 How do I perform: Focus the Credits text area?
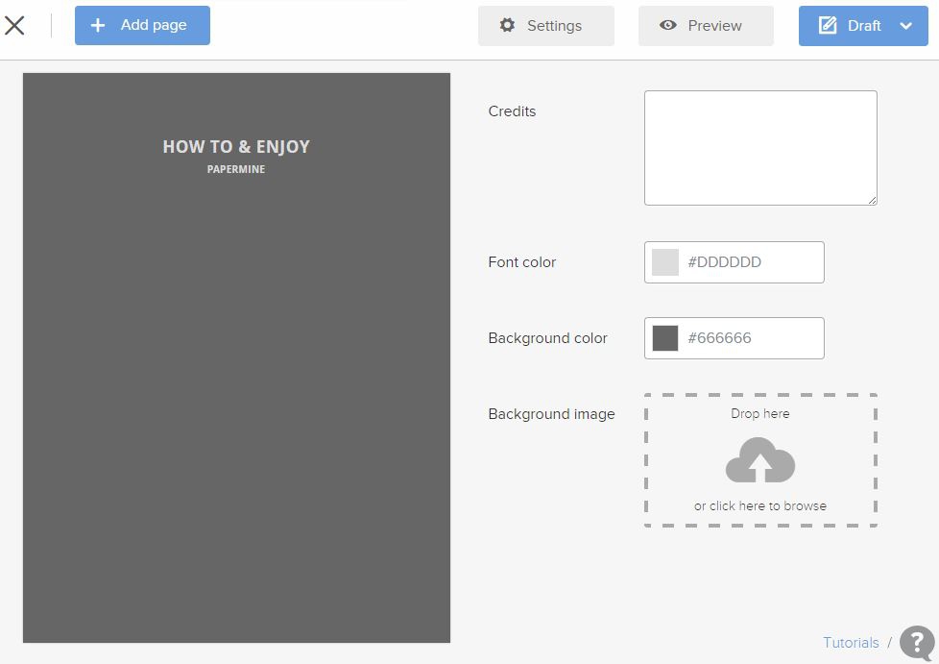click(759, 148)
